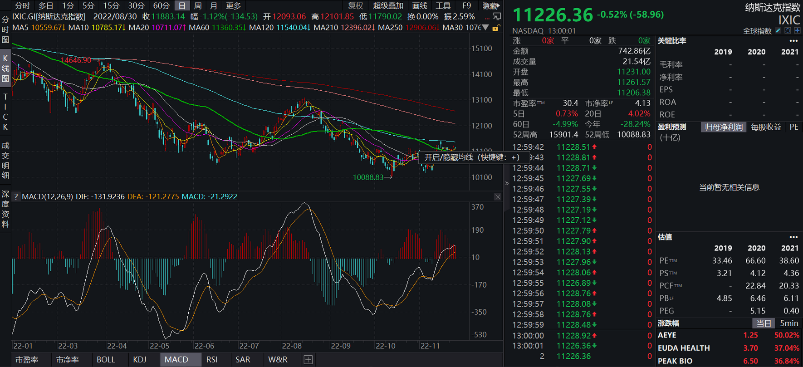Select 当日 gainers range
The height and width of the screenshot is (367, 803).
(x=763, y=323)
